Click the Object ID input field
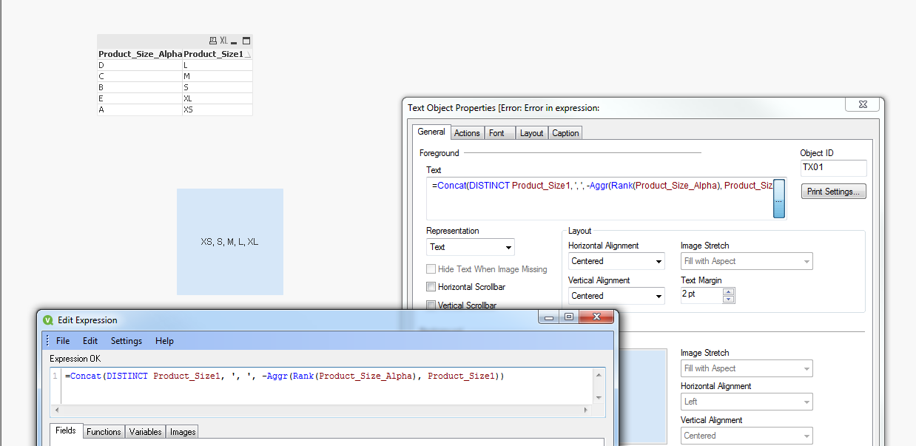Screen dimensions: 916x446 tap(832, 168)
